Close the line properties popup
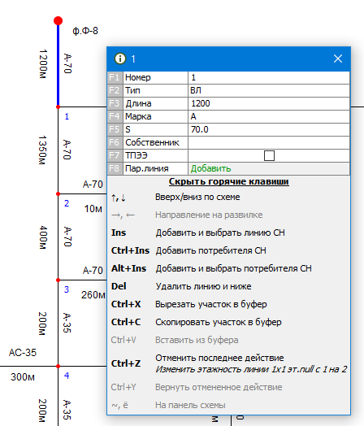Viewport: 364px width, 426px height. 338,59
